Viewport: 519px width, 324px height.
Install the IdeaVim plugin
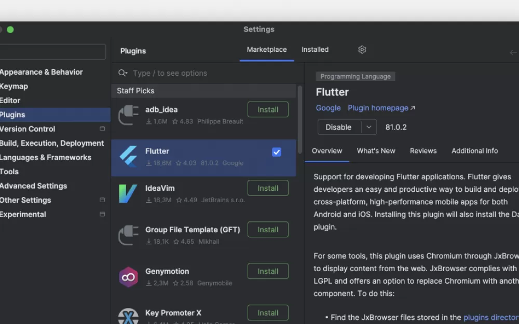point(268,188)
